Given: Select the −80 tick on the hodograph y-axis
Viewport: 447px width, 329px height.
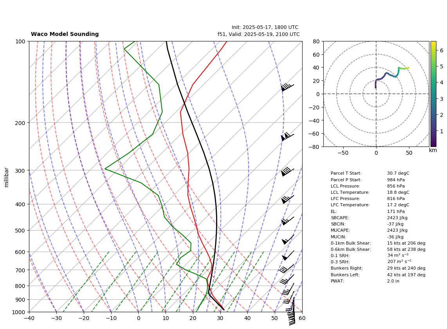Looking at the screenshot, I should coord(314,147).
